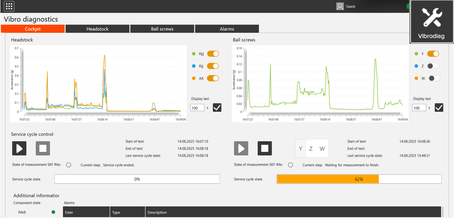The width and height of the screenshot is (454, 218).
Task: Start the Headstock service cycle test
Action: coord(19,148)
